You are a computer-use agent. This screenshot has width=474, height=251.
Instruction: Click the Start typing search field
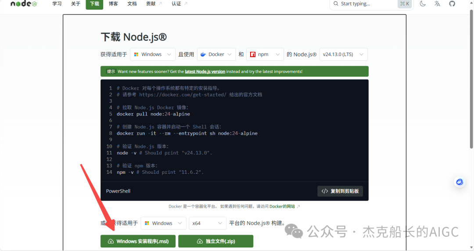click(x=371, y=4)
